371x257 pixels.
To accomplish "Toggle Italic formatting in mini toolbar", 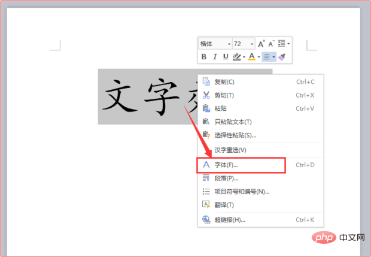I will point(215,57).
